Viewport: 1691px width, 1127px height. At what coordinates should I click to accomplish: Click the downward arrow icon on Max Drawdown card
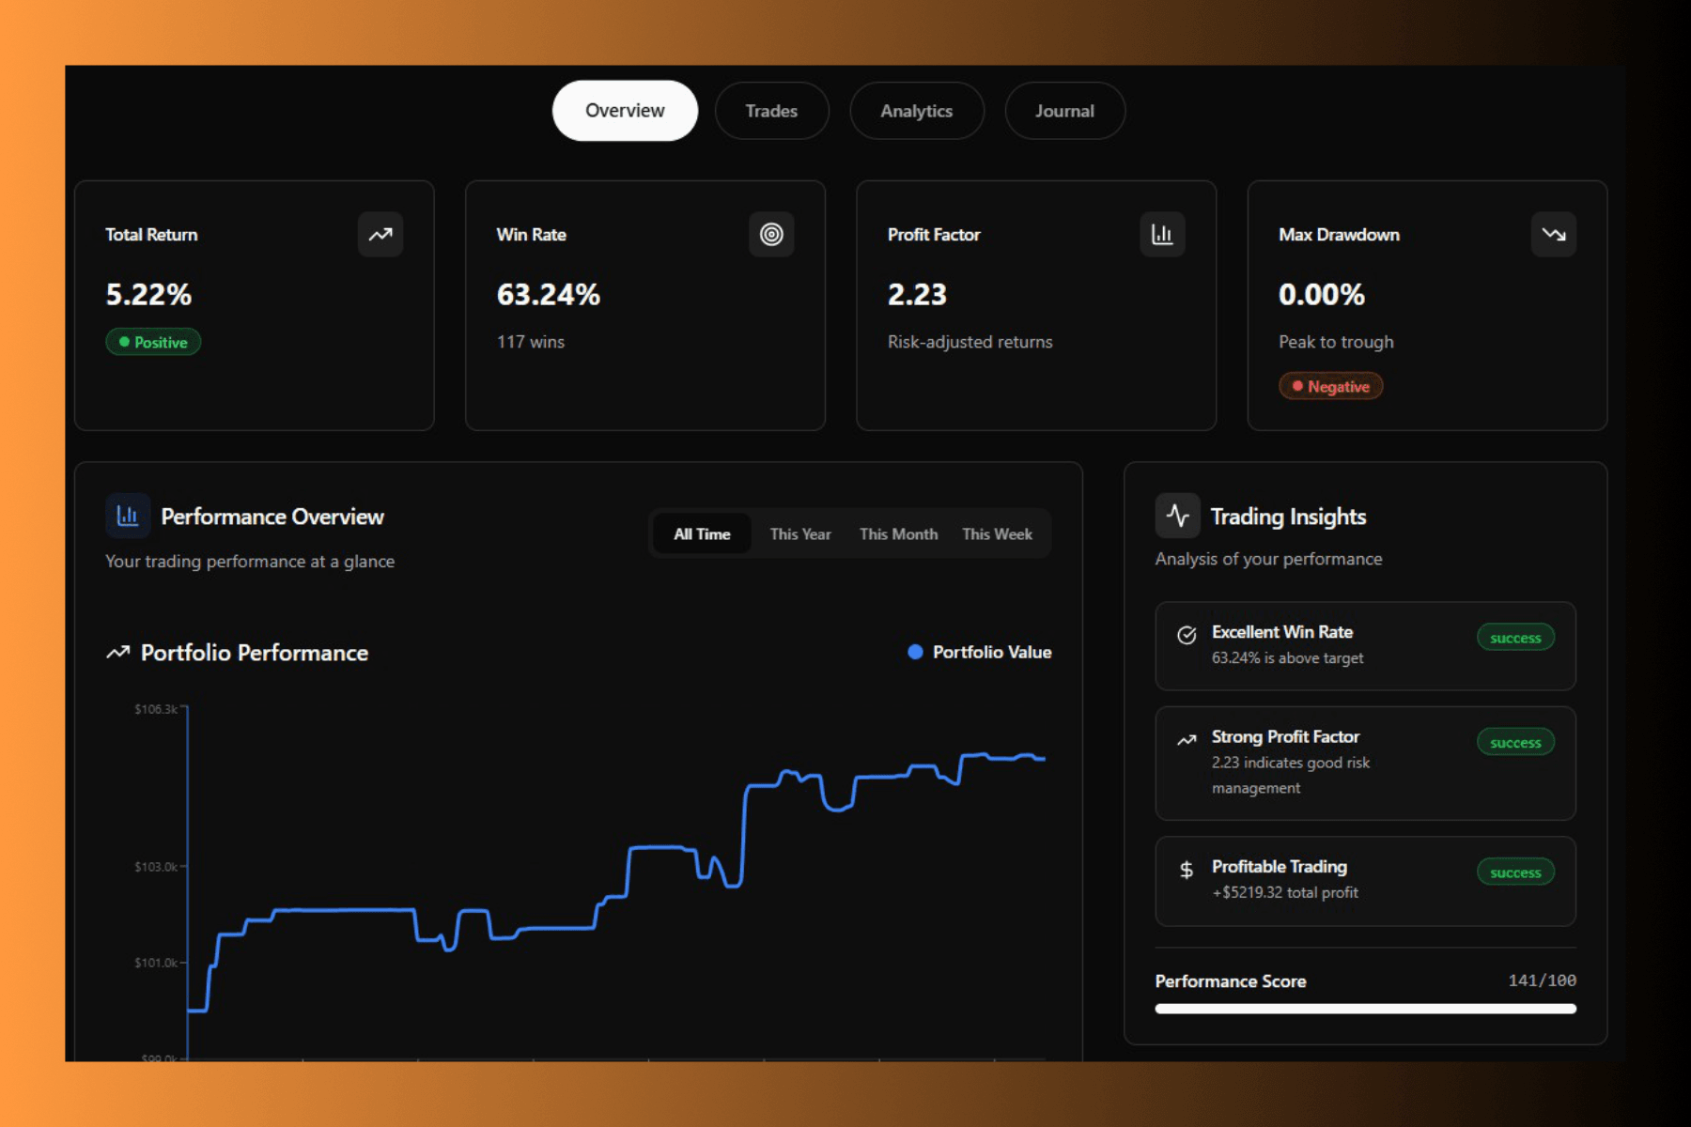pyautogui.click(x=1554, y=235)
